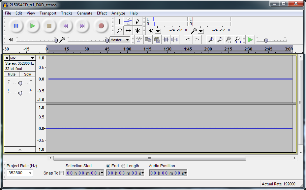Click the track gain slider handle
The width and height of the screenshot is (306, 190).
(x=20, y=83)
